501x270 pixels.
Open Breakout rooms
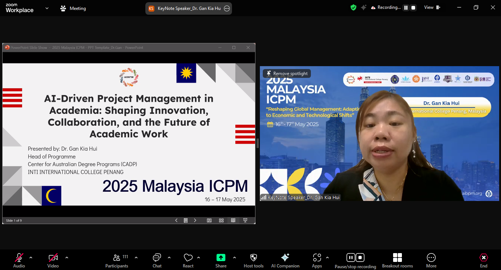[x=397, y=260]
